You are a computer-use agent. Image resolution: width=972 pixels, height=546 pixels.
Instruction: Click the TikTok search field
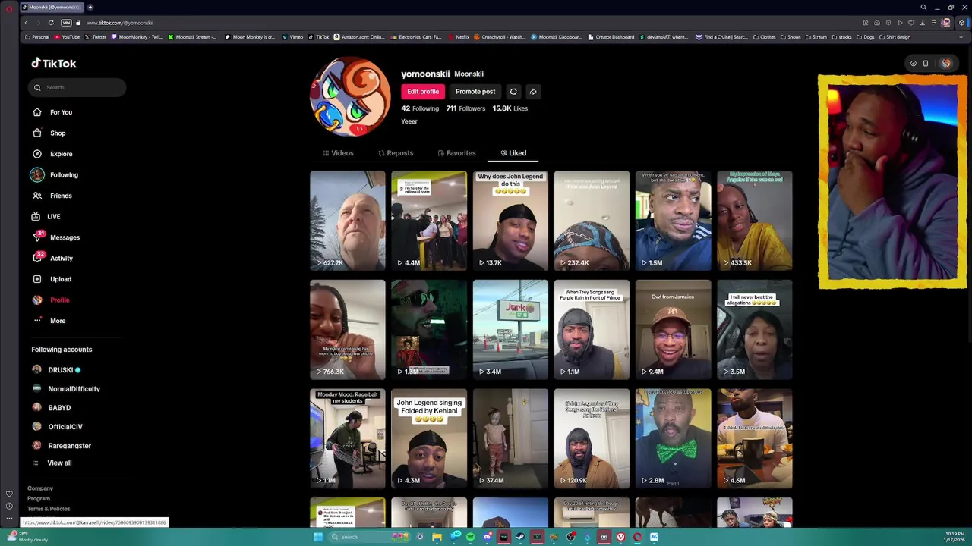[77, 87]
